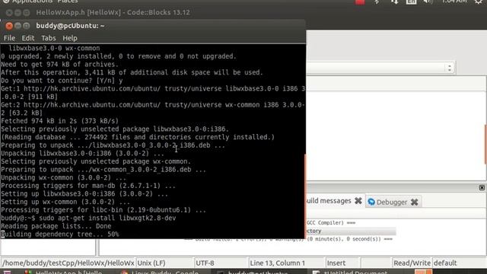Switch to the Build messages tab
This screenshot has width=487, height=274.
tap(328, 201)
